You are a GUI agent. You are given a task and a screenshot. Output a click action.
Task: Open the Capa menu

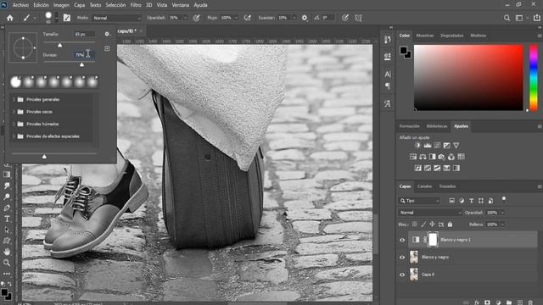(79, 5)
